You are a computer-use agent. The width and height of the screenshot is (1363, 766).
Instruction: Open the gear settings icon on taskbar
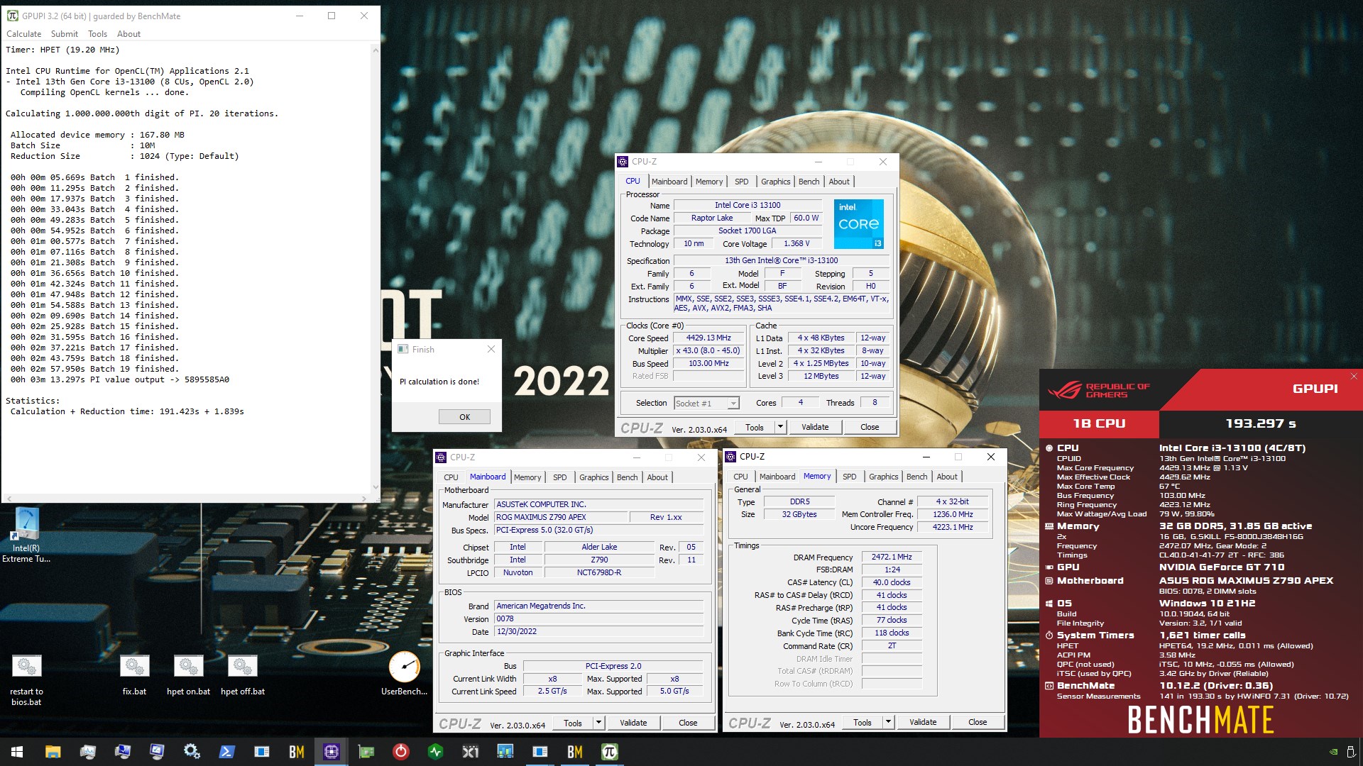pos(192,752)
